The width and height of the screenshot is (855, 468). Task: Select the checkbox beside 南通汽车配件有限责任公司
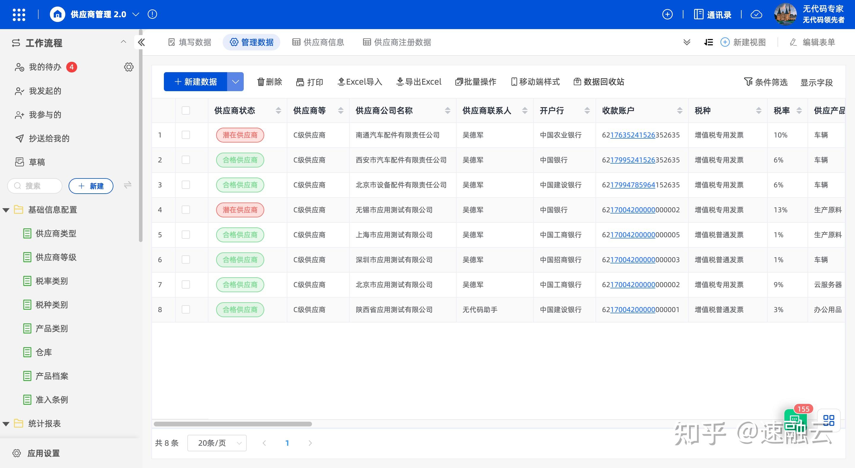click(186, 135)
